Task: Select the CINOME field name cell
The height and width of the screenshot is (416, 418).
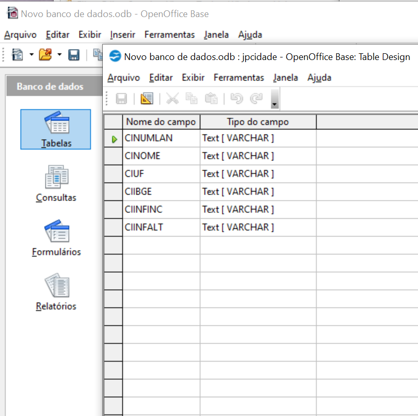Action: (161, 156)
